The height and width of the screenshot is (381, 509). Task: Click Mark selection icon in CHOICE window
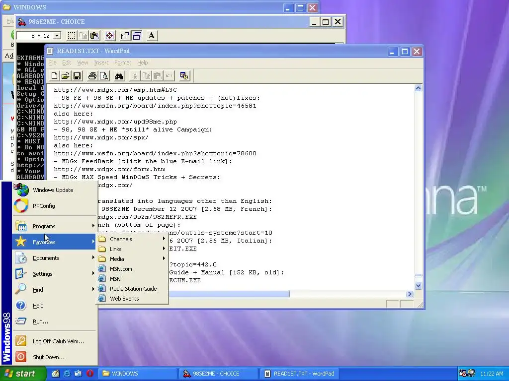(72, 36)
